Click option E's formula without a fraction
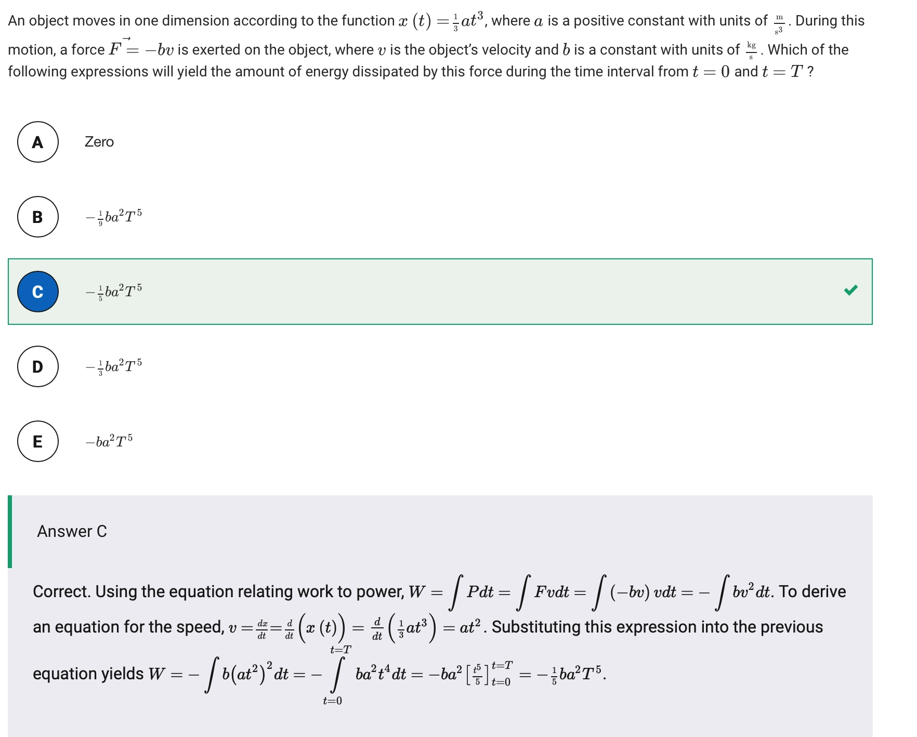Image resolution: width=917 pixels, height=737 pixels. 109,441
